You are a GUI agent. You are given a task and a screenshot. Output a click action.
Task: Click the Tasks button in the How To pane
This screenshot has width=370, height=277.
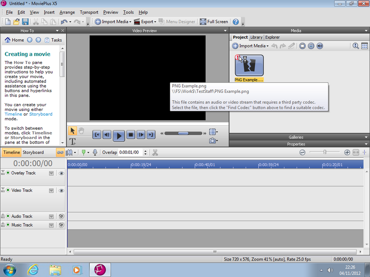(53, 40)
